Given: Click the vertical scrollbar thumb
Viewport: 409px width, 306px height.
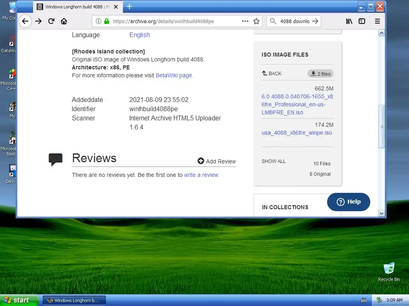Looking at the screenshot, I should click(381, 126).
